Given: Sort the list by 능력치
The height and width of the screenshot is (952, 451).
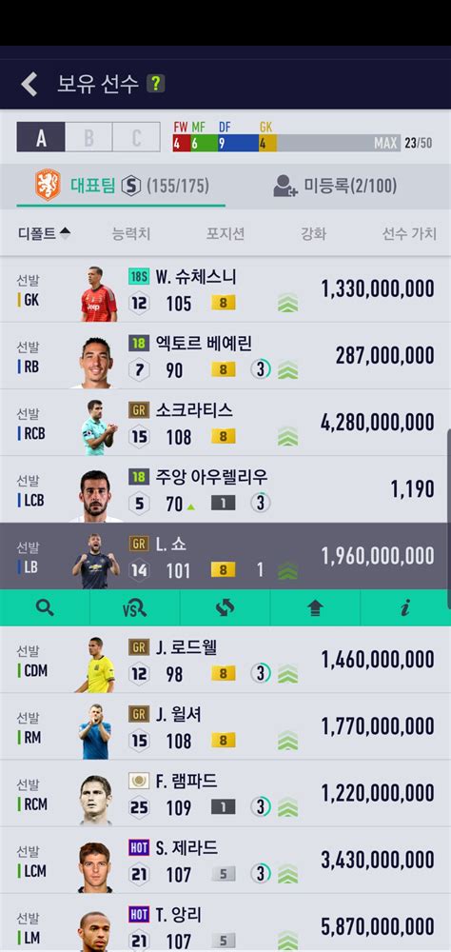Looking at the screenshot, I should coord(131,234).
